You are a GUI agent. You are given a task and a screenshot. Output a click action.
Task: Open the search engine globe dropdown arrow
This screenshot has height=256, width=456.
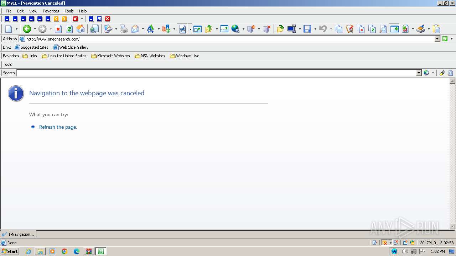point(433,73)
